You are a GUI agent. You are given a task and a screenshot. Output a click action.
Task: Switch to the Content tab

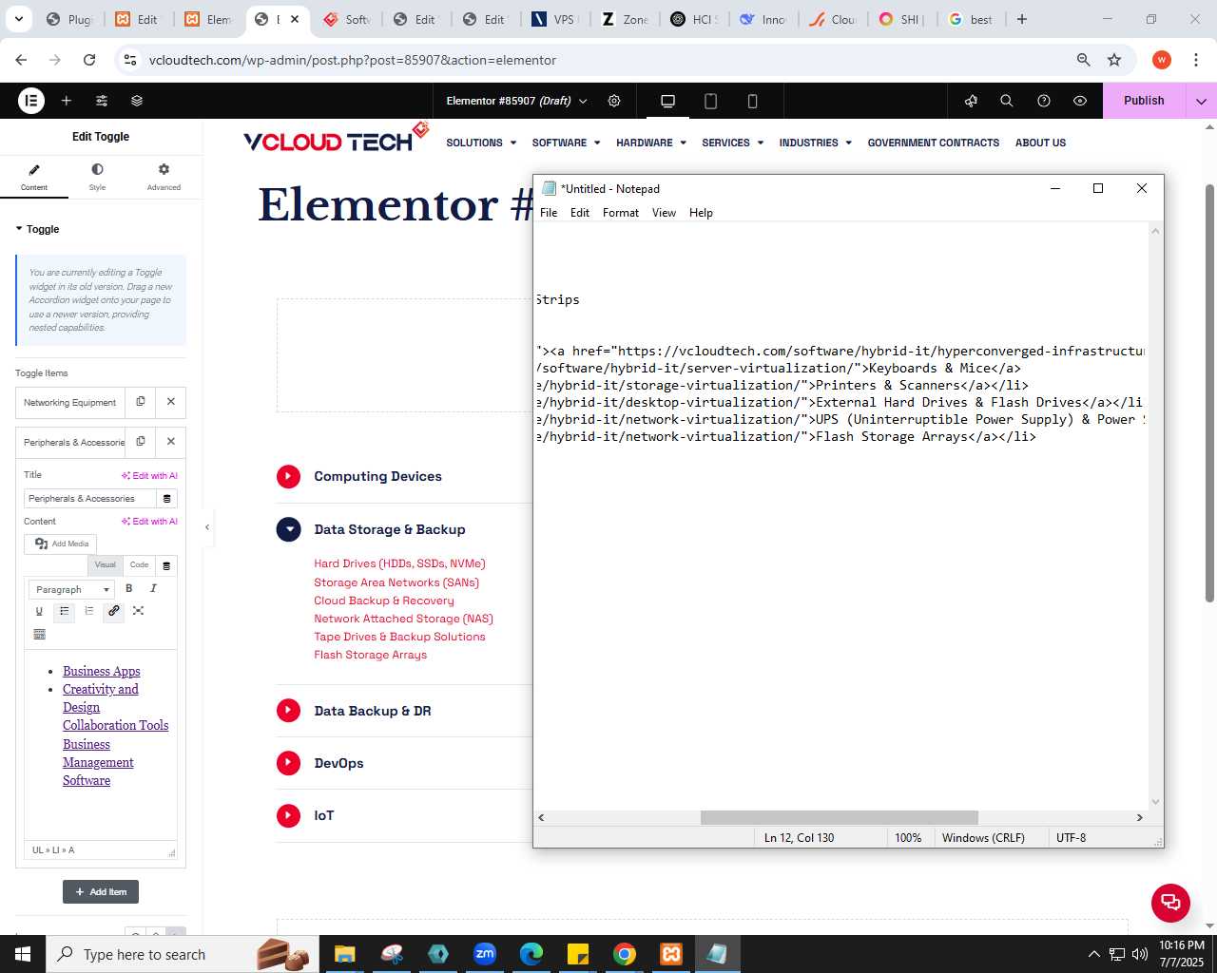coord(34,177)
